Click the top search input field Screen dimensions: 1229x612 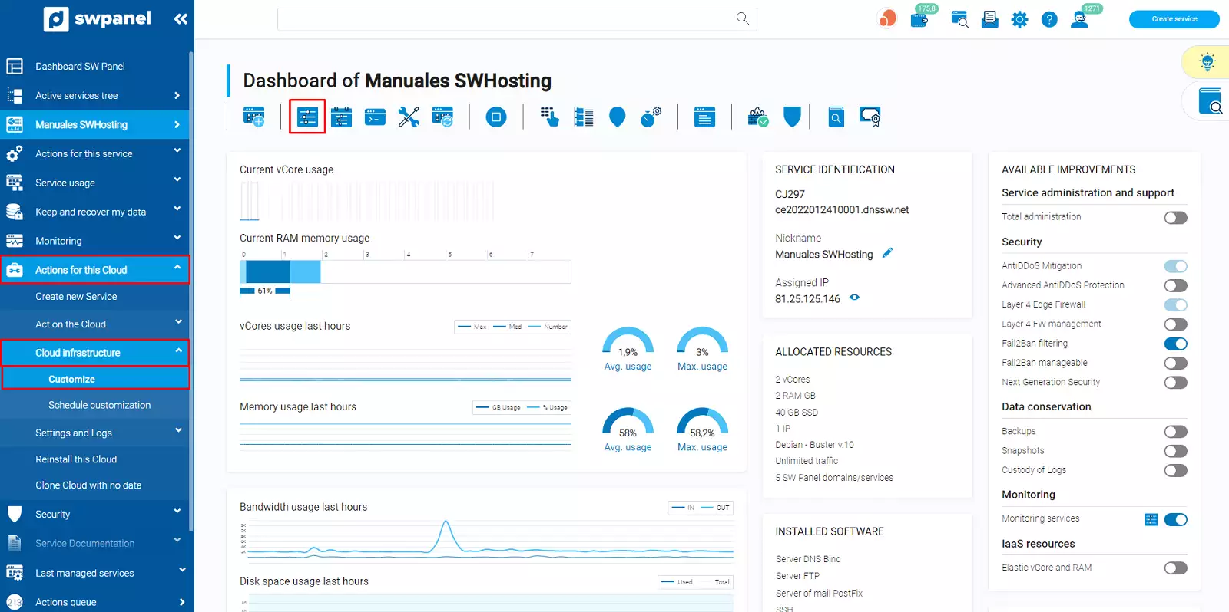(x=507, y=19)
